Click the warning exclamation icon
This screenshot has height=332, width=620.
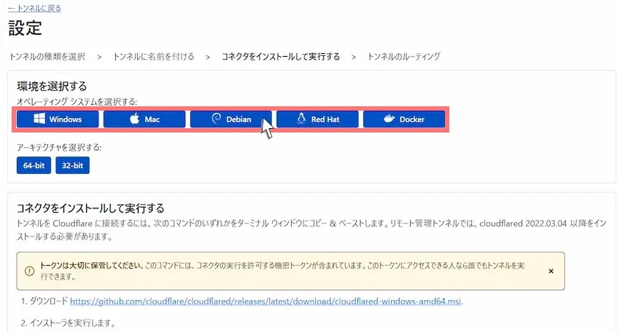30,271
